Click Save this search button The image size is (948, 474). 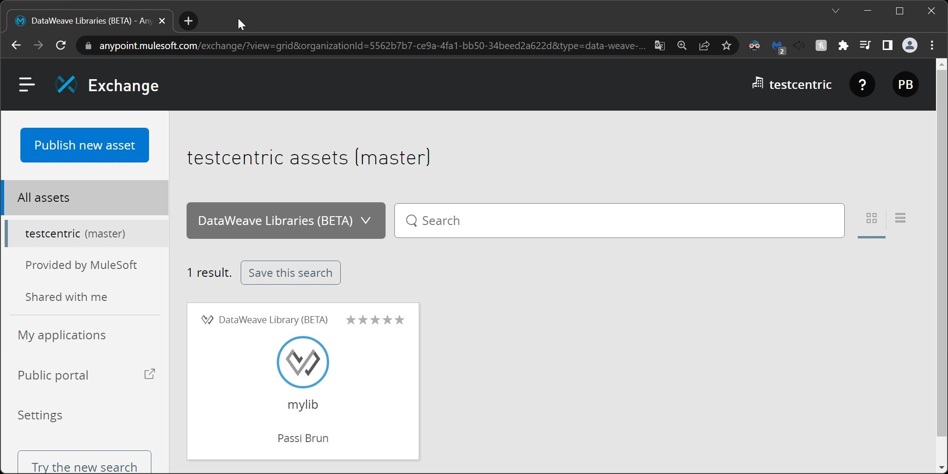(x=290, y=273)
